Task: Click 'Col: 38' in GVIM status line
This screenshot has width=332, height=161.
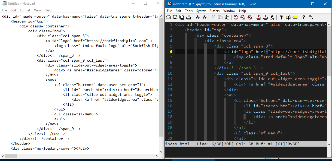Action: click(245, 144)
